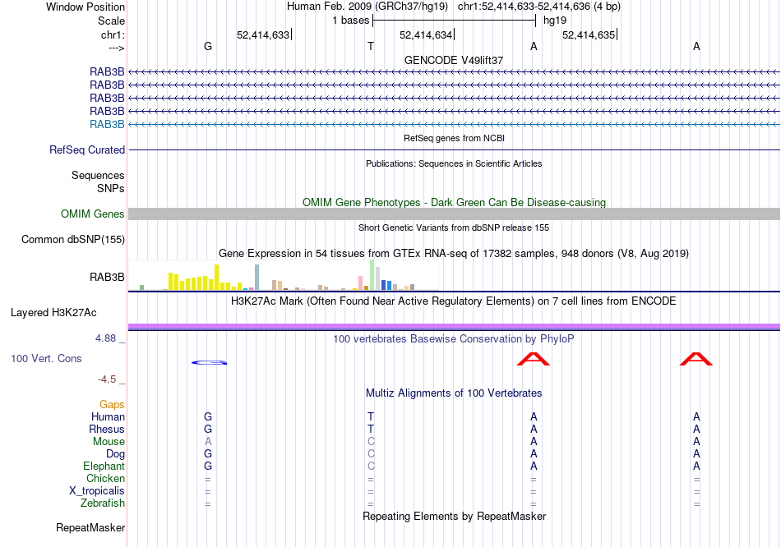Click the gray C in the Dog row
Image resolution: width=781 pixels, height=547 pixels.
(x=371, y=454)
